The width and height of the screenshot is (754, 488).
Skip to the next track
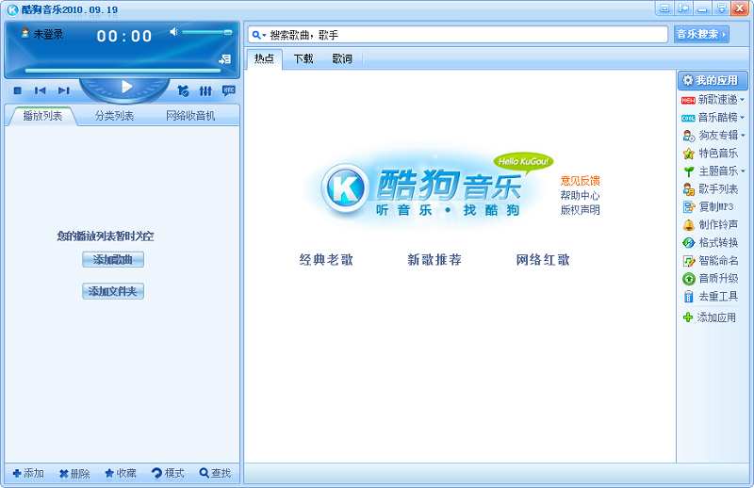[x=63, y=90]
